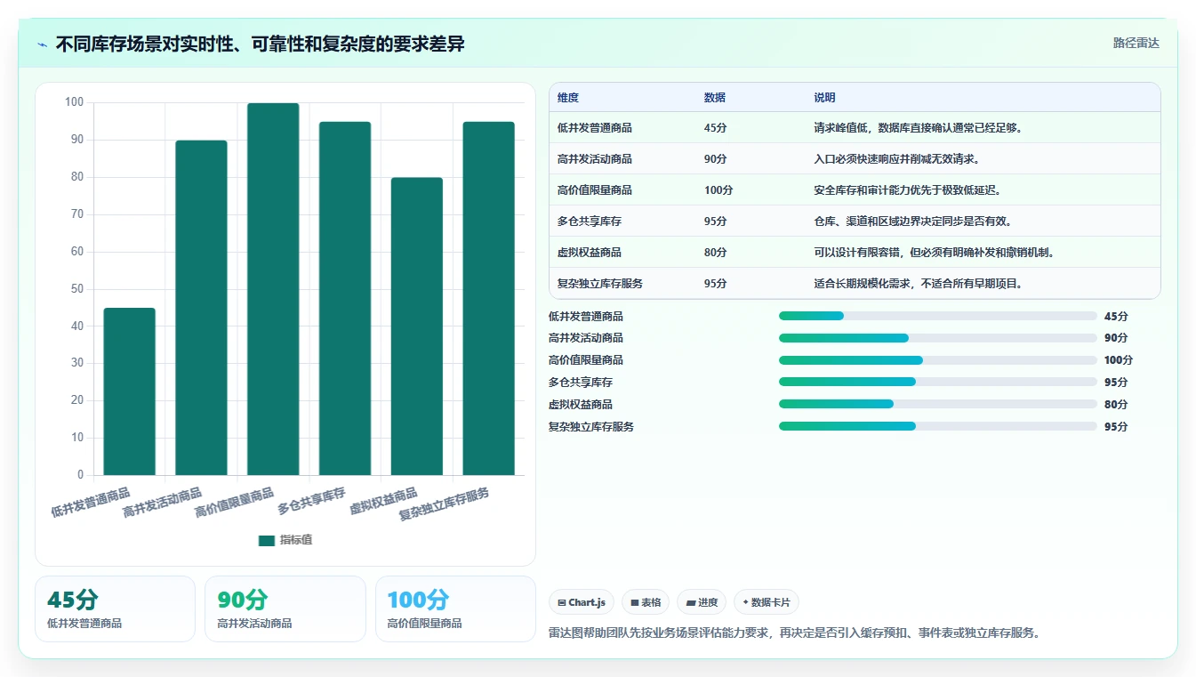Screen dimensions: 1196x677
Task: Click the 100分 cell in the table
Action: point(718,190)
